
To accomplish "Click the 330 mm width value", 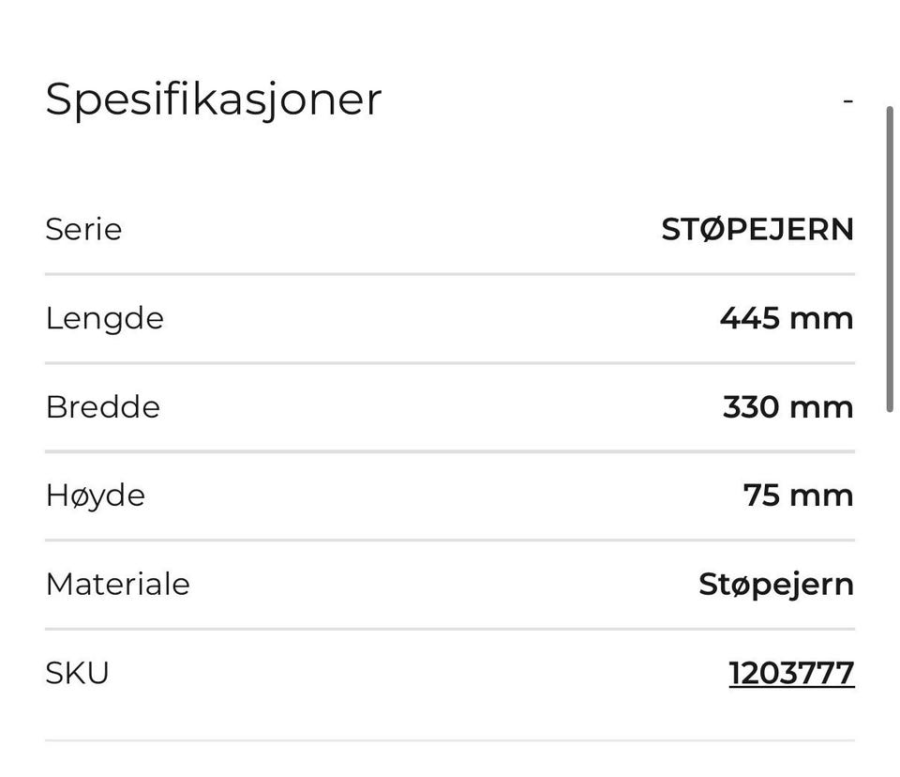I will coord(787,406).
